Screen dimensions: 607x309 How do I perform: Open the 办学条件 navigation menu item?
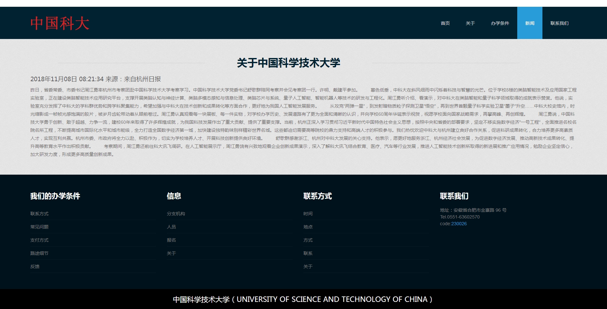coord(500,23)
